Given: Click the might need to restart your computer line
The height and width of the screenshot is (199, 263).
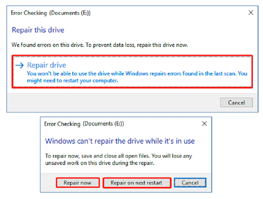Looking at the screenshot, I should 72,80.
